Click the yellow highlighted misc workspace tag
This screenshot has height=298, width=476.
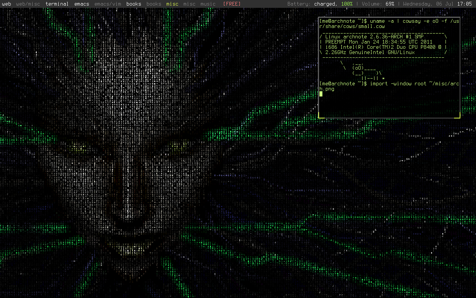172,4
